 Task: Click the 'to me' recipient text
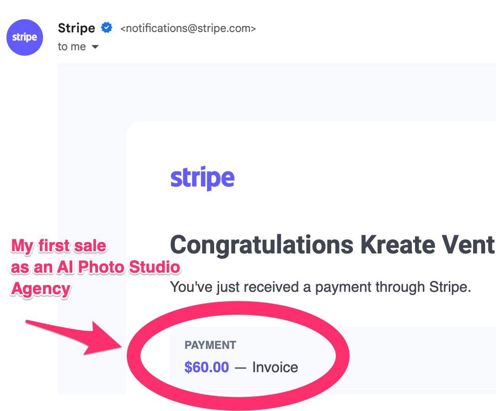(x=72, y=47)
